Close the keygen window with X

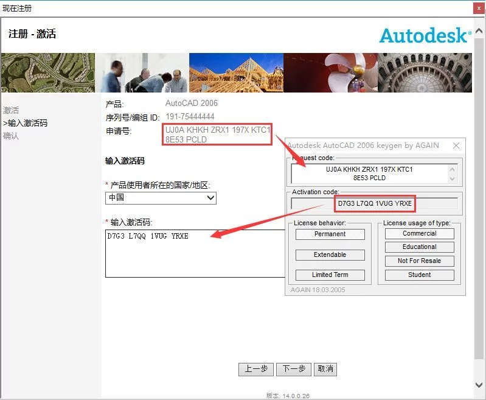point(456,146)
